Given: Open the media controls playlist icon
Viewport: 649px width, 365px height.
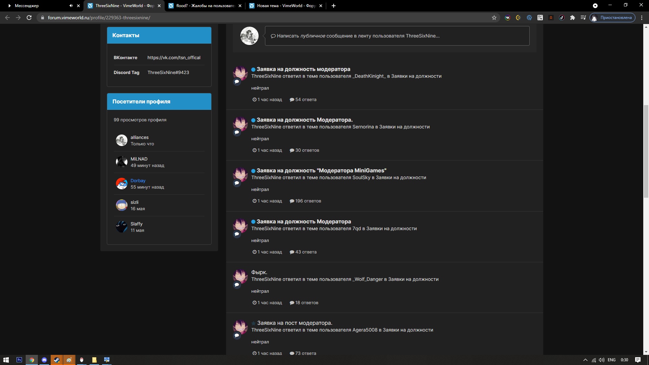Looking at the screenshot, I should click(x=583, y=18).
